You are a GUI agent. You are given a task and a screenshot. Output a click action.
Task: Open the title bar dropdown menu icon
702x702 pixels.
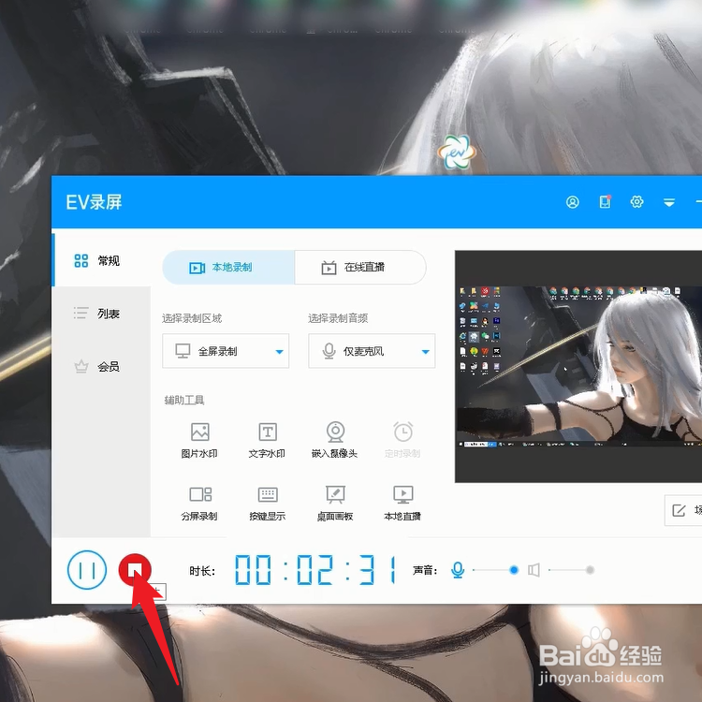[x=669, y=203]
